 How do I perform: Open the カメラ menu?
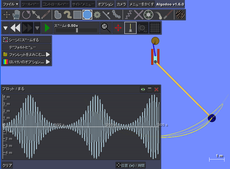point(121,4)
